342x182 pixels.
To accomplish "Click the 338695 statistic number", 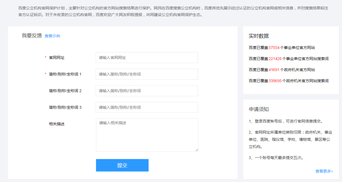I will [x=275, y=80].
